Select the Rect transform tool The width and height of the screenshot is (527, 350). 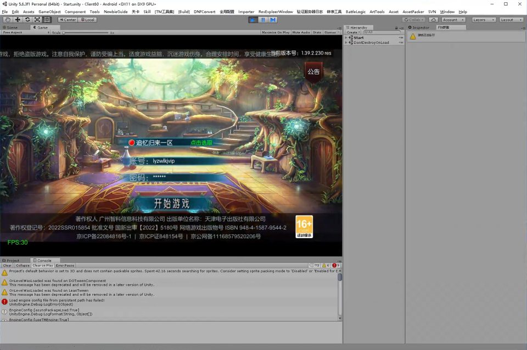pos(47,20)
